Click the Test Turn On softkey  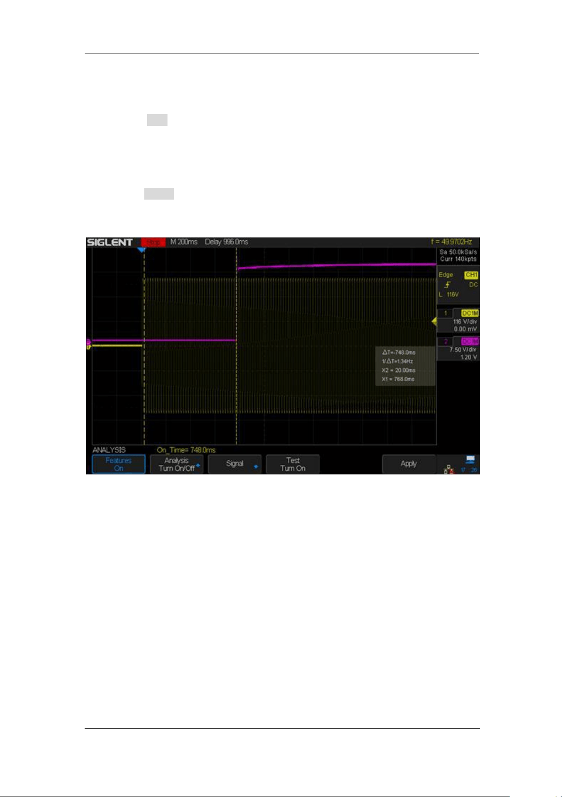293,464
